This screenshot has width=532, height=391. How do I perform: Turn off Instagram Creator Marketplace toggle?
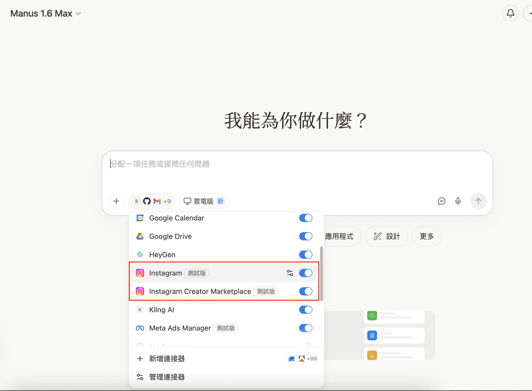click(x=306, y=291)
